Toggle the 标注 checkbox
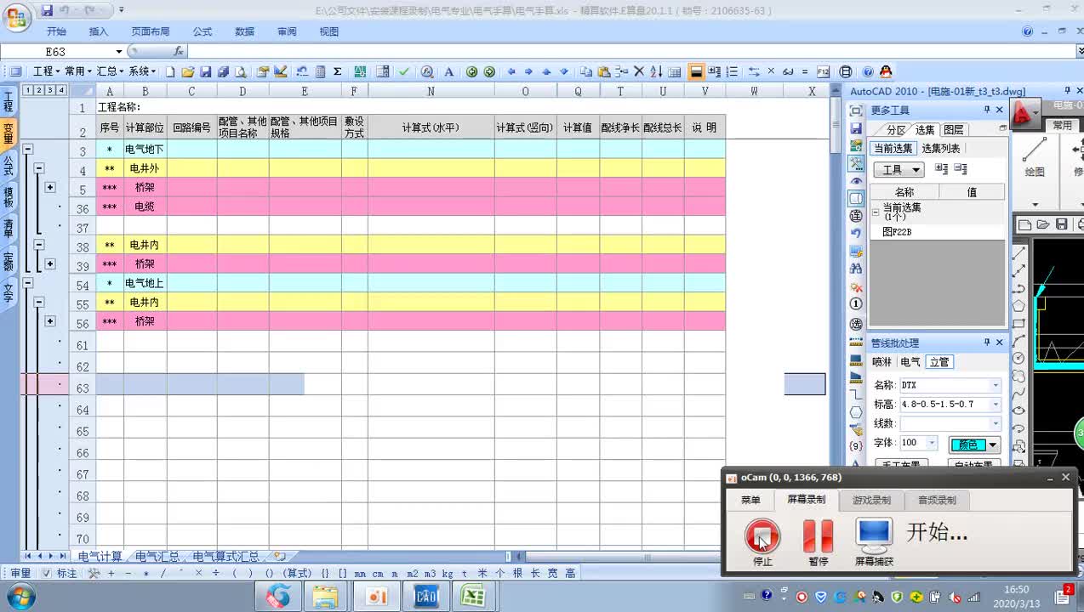 click(x=47, y=573)
